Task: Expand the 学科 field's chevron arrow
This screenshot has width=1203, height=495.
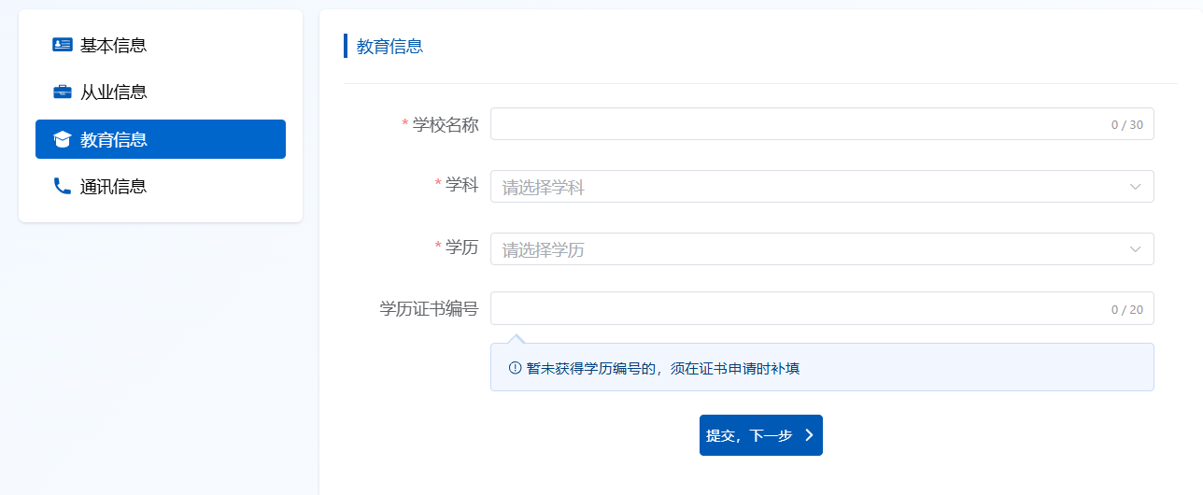Action: click(x=1136, y=187)
